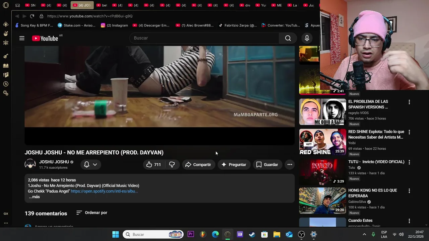Open the Spotify album link in description
Screen dimensions: 429x241
point(104,191)
